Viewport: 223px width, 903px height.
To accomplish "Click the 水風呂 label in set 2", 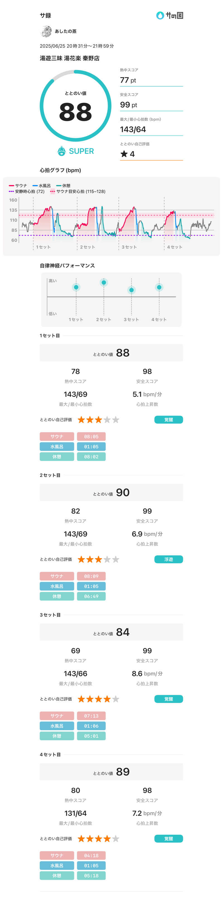I will coord(57,586).
